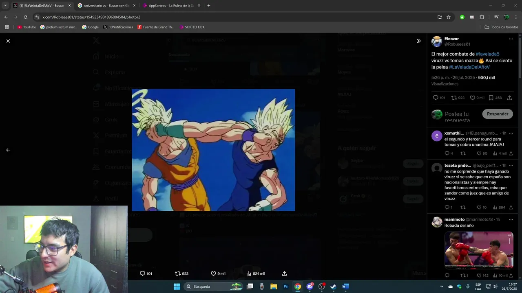This screenshot has height=293, width=522.
Task: Open the more menu on manimoto's reply
Action: pos(511,219)
